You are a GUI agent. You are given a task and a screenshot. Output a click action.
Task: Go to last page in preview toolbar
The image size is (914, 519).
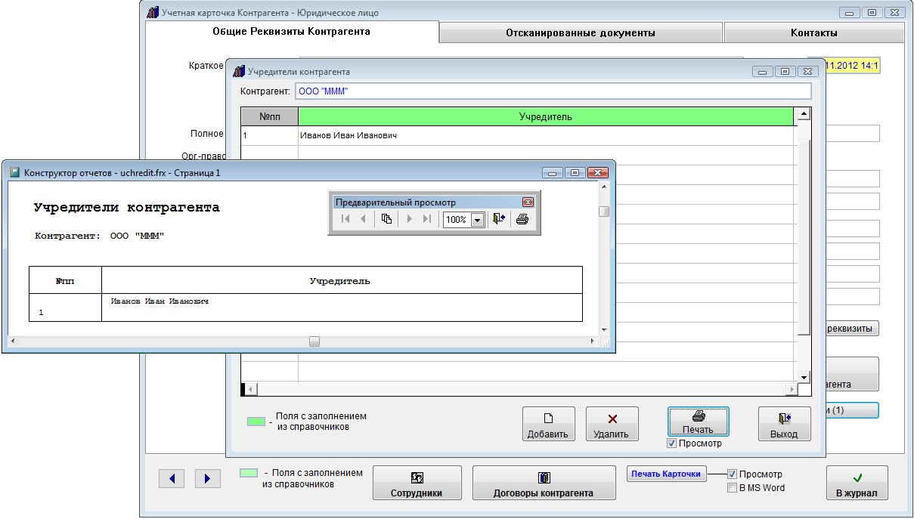426,219
